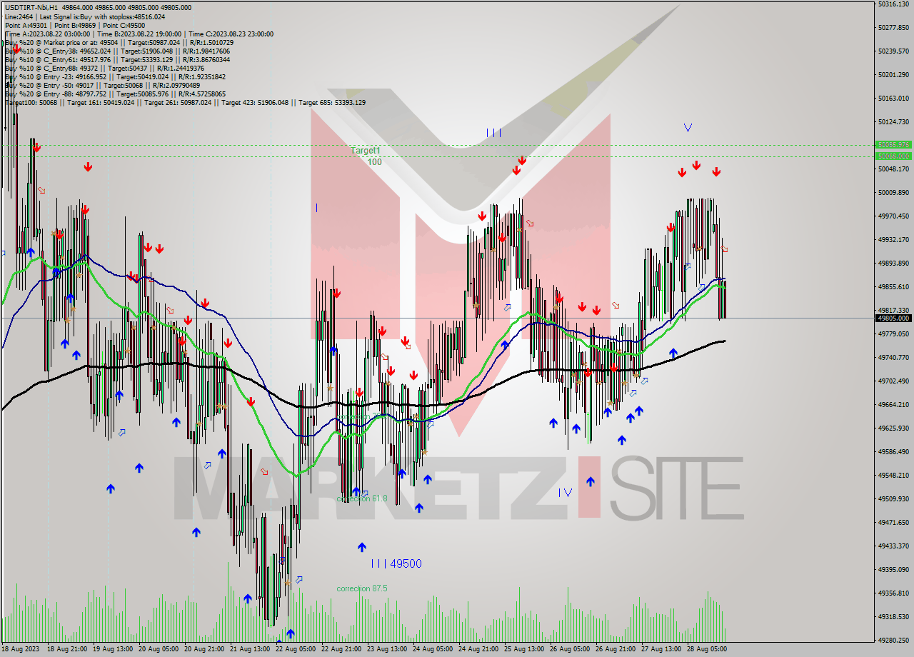Image resolution: width=914 pixels, height=657 pixels.
Task: Click the 49702.490 price axis label
Action: point(894,381)
